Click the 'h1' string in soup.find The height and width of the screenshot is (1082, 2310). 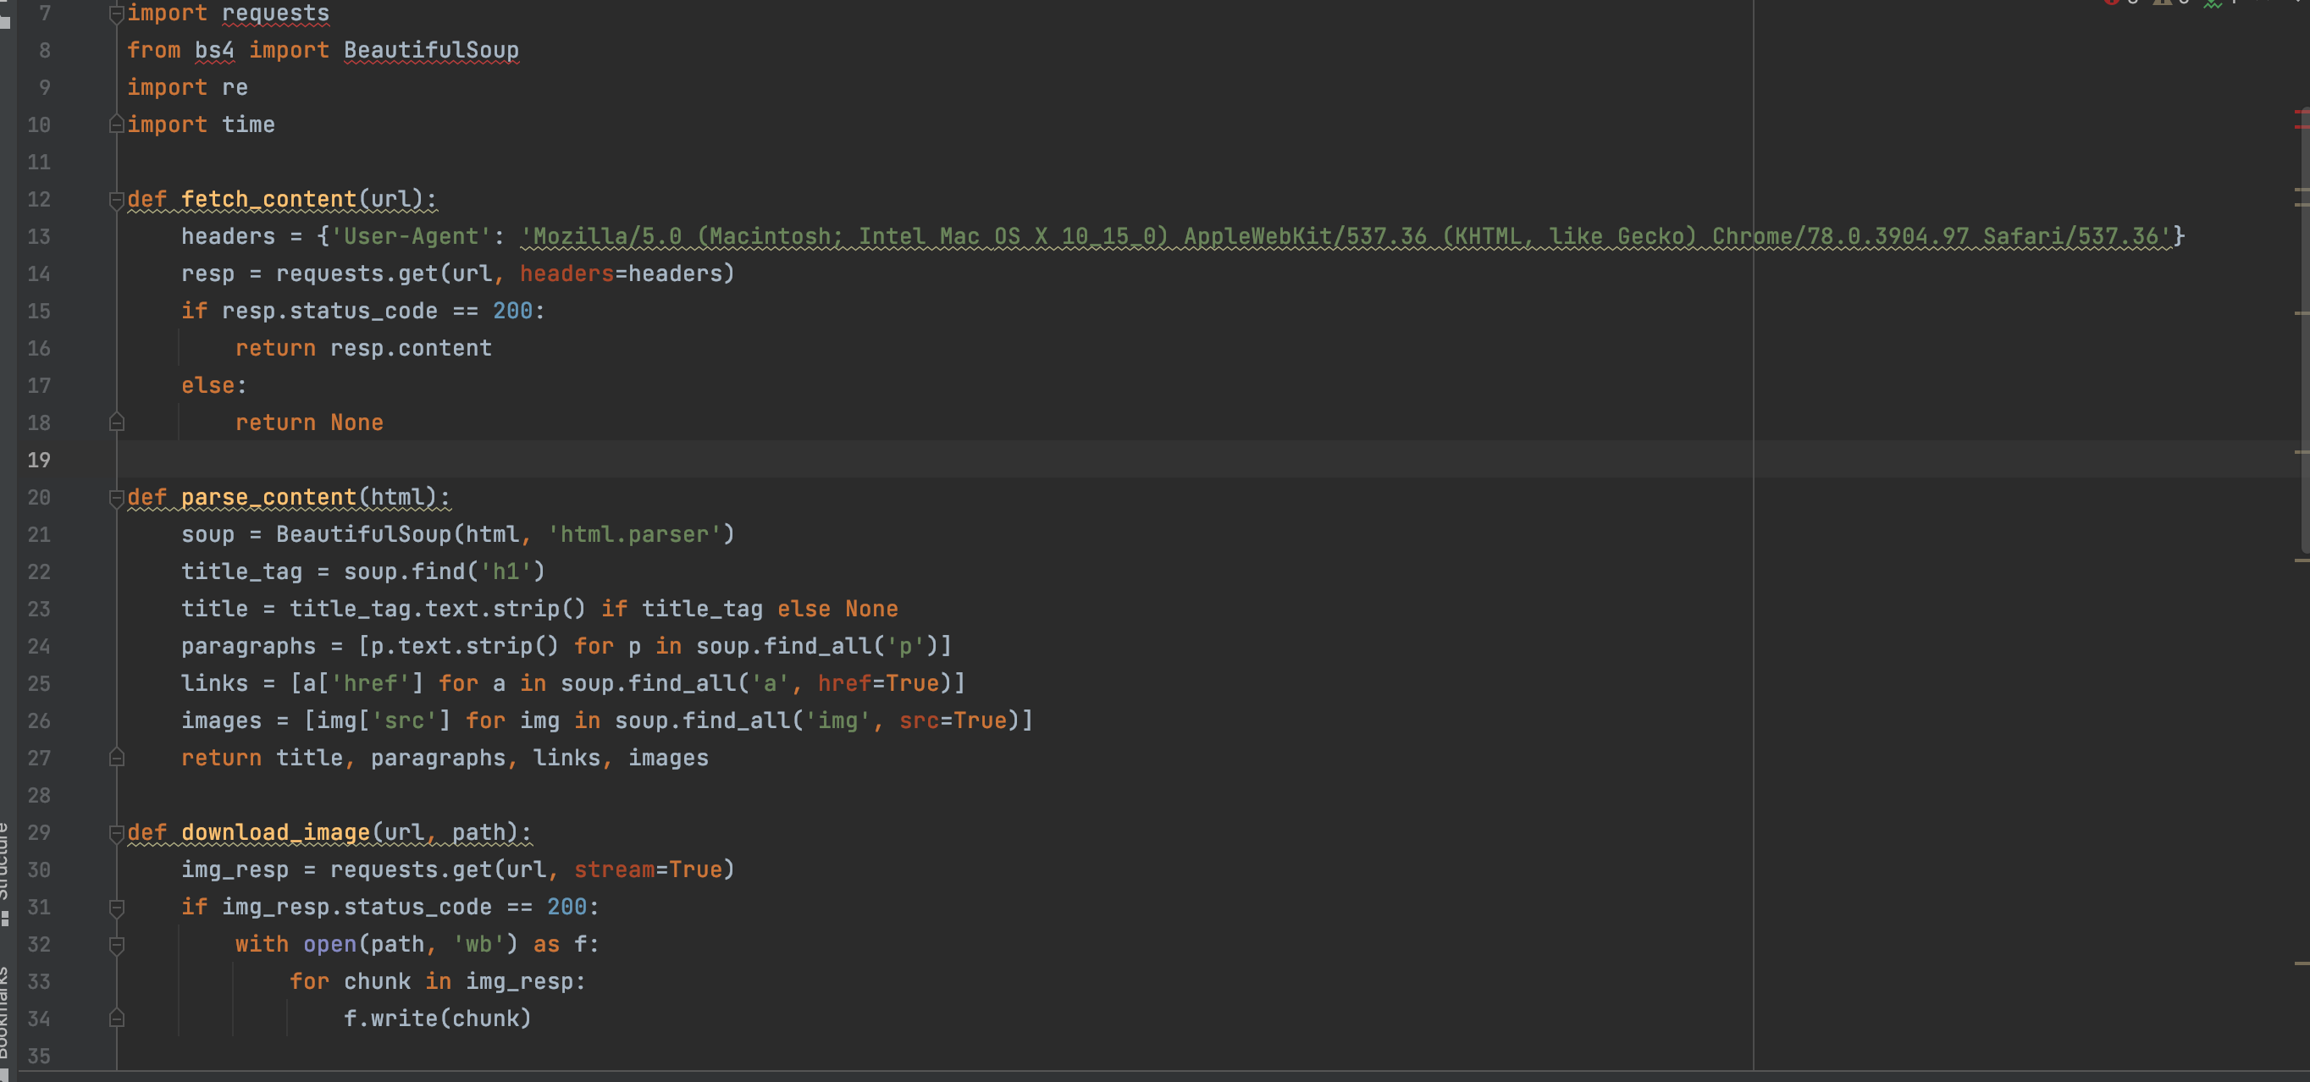click(506, 572)
